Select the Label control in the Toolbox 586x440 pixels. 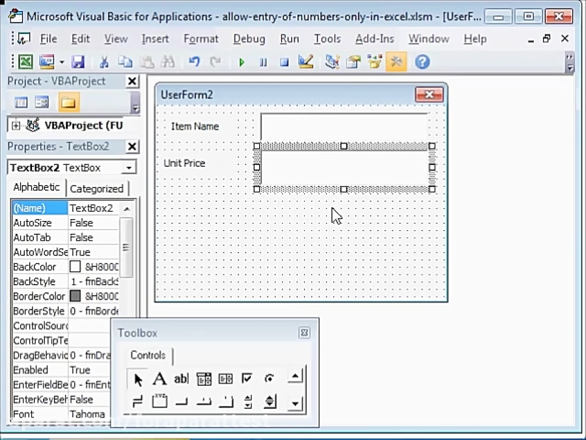(x=160, y=379)
